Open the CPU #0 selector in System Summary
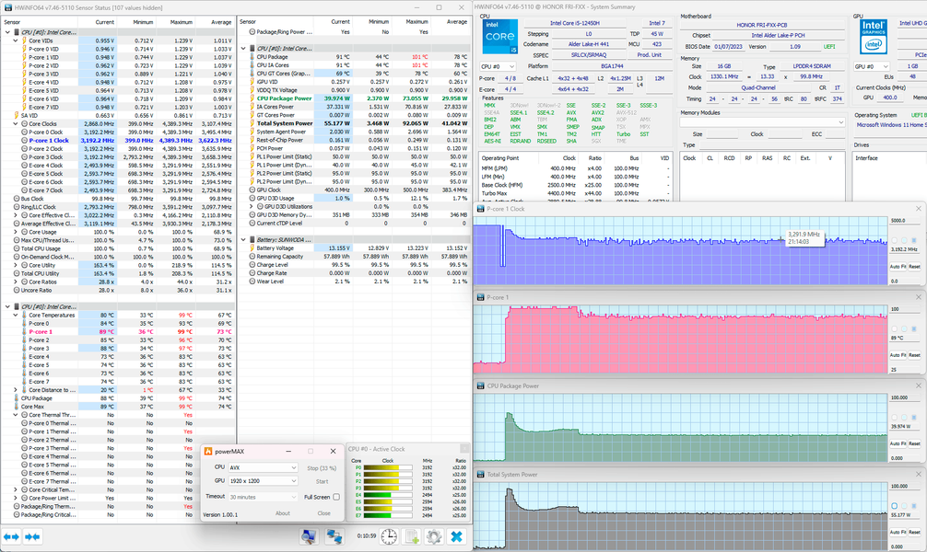This screenshot has width=927, height=552. tap(497, 66)
